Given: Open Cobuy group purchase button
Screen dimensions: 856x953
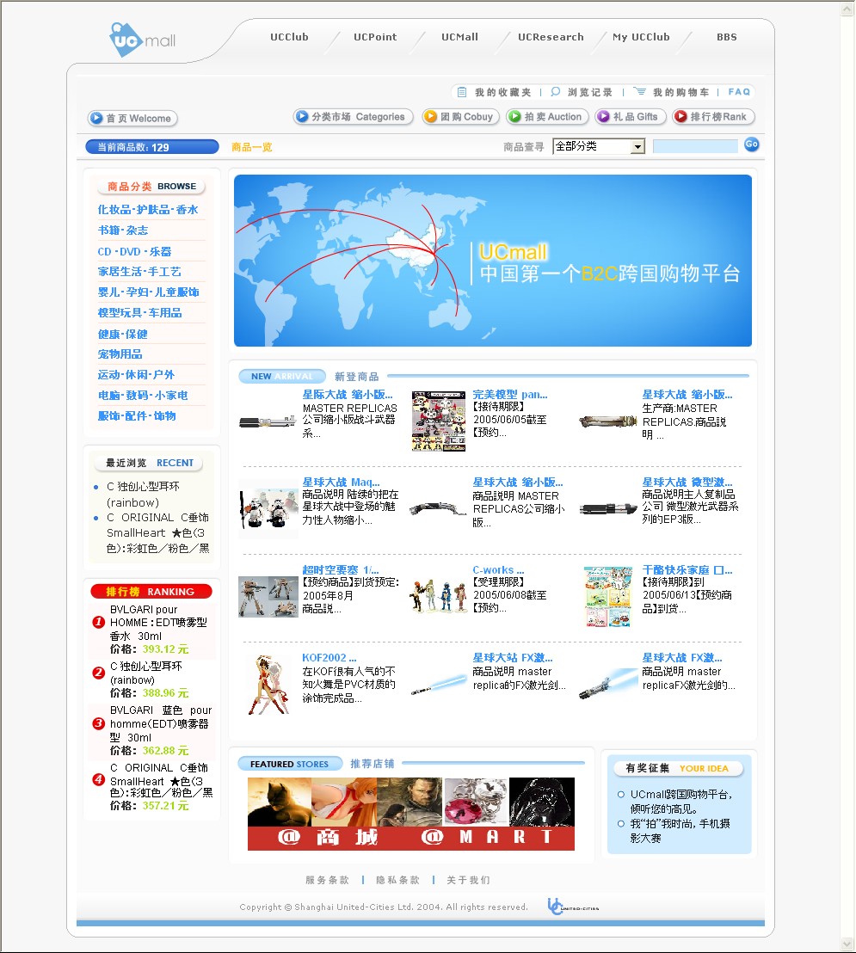Looking at the screenshot, I should coord(461,117).
